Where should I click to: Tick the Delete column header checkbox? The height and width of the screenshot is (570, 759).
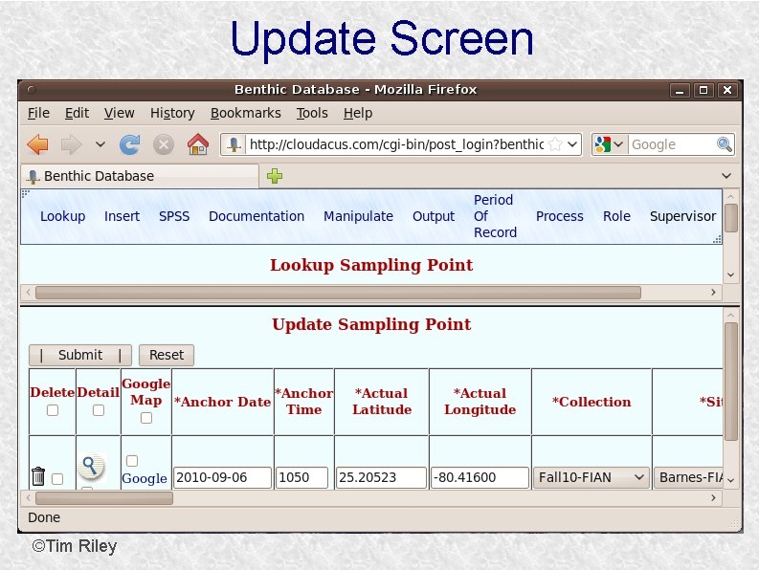coord(53,410)
